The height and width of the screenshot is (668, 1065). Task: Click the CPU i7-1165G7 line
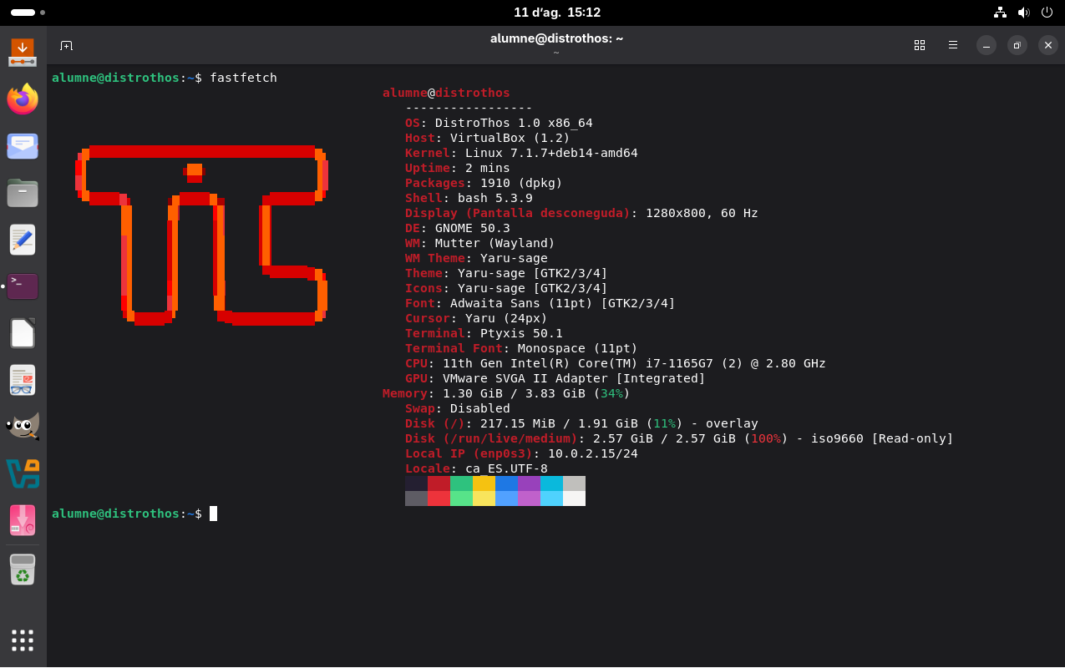tap(616, 363)
